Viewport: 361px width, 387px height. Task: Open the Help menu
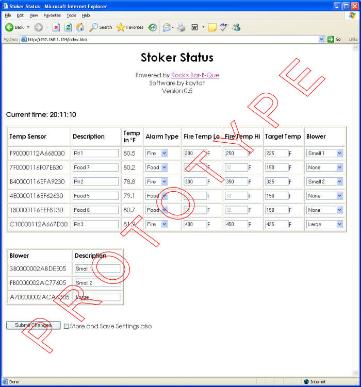click(x=86, y=15)
